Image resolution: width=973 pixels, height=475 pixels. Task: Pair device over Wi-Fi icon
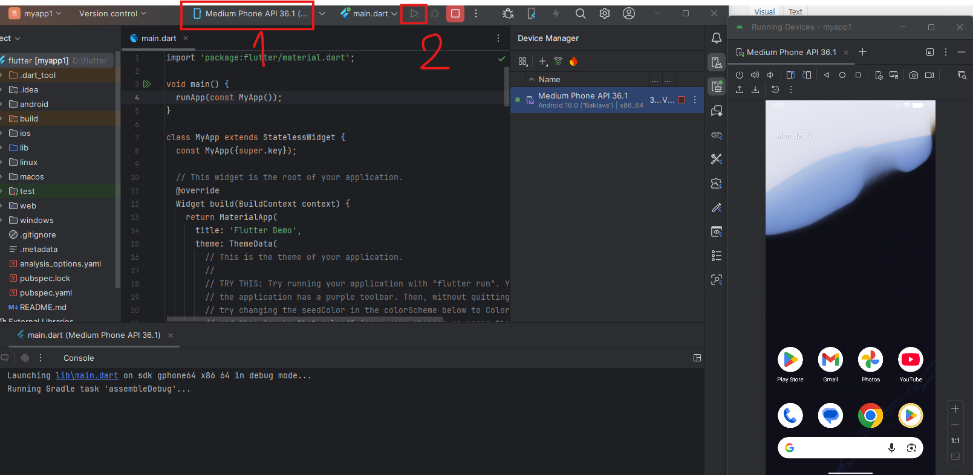[558, 61]
